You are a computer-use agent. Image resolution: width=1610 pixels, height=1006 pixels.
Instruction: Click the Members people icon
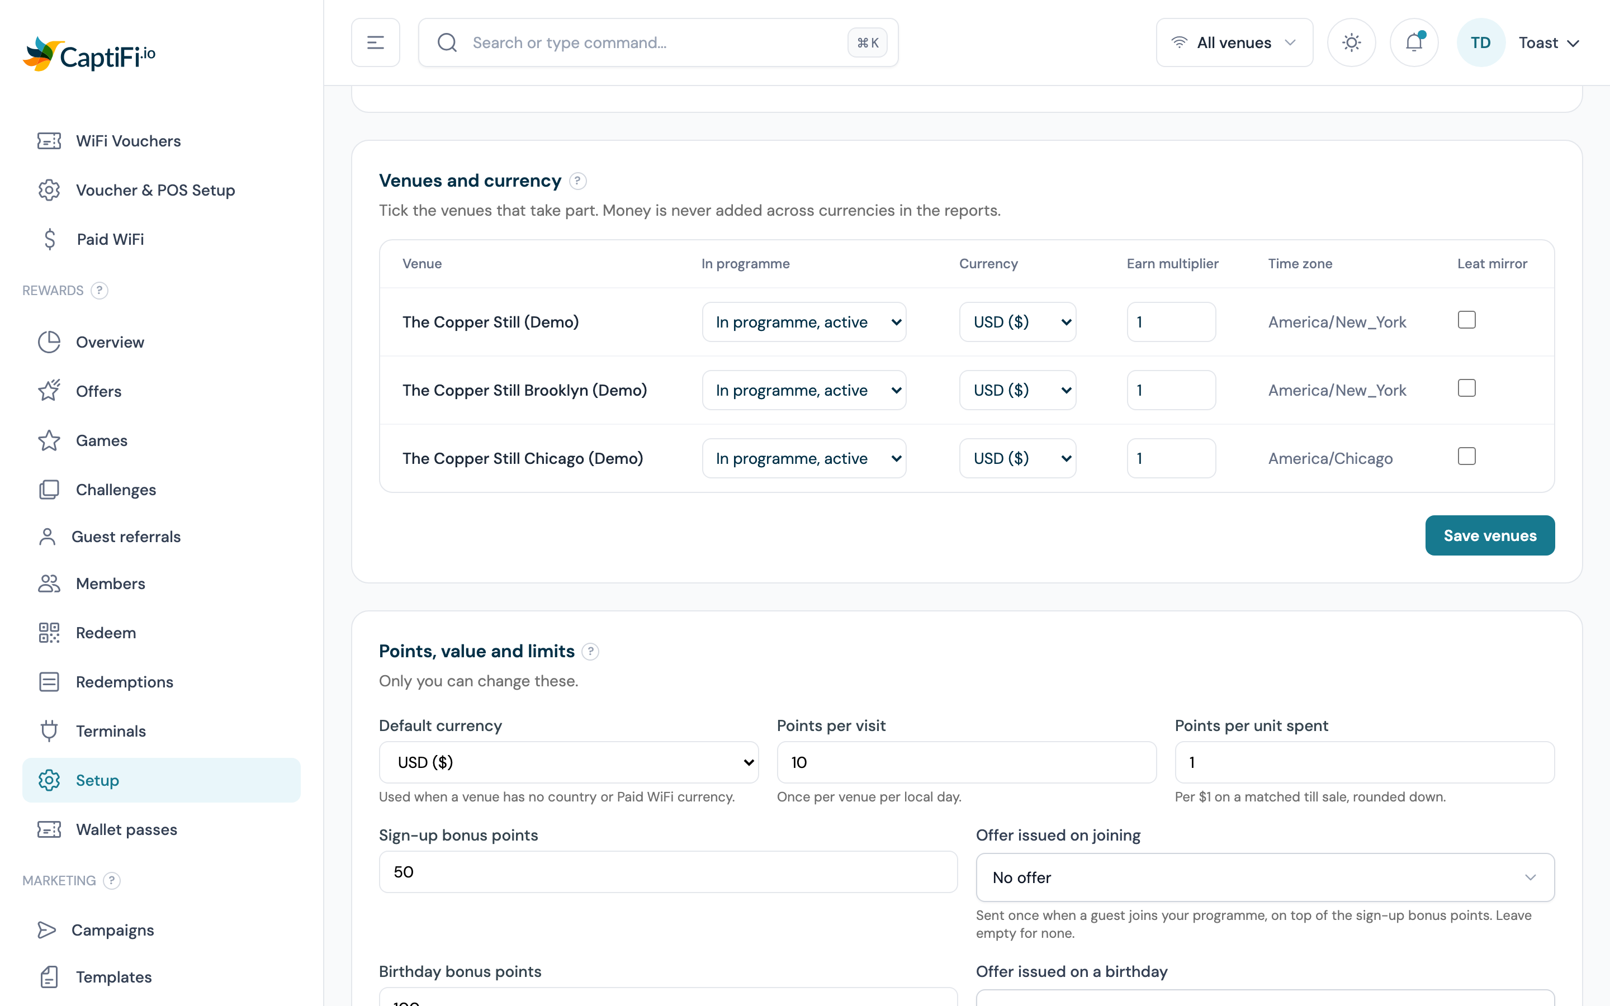click(49, 583)
